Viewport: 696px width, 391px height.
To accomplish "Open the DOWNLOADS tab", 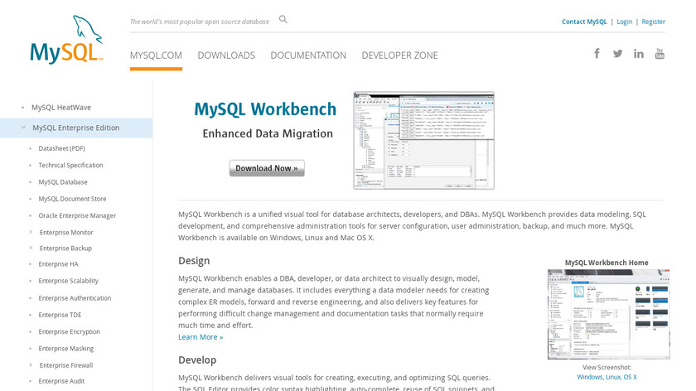I will [226, 56].
